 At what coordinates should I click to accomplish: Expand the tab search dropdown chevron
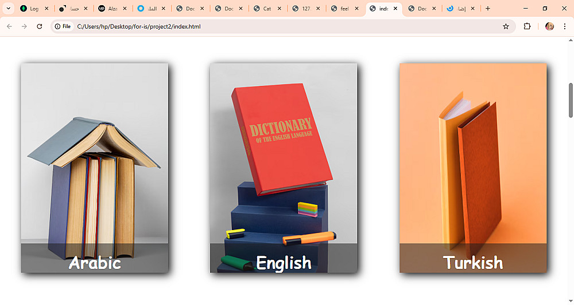[x=8, y=9]
